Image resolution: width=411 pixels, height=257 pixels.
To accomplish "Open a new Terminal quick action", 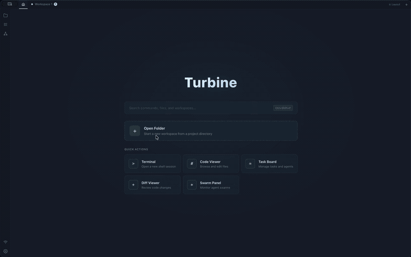I will [x=152, y=164].
